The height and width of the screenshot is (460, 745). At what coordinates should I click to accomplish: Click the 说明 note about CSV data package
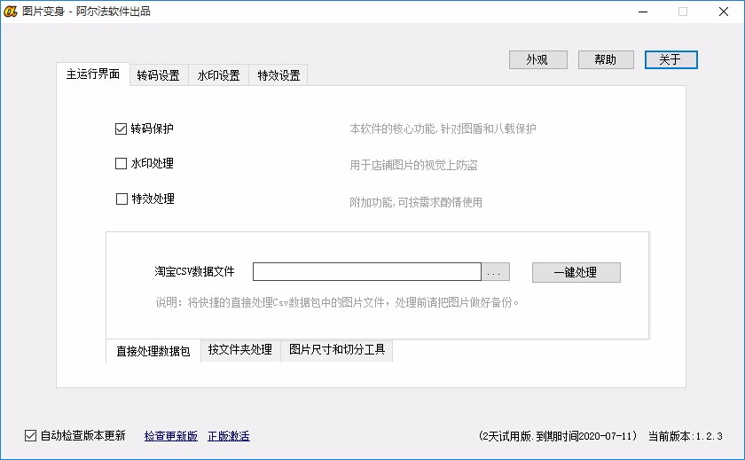tap(337, 302)
